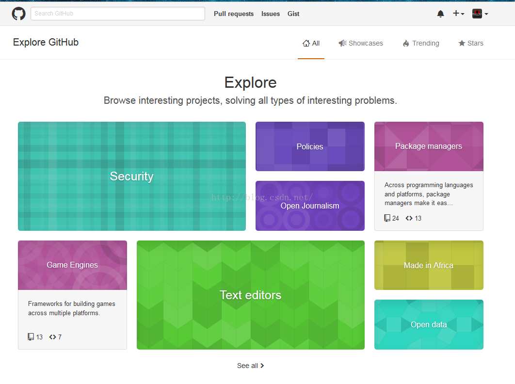Select the Made in Africa showcase tile
The width and height of the screenshot is (515, 384).
[429, 265]
